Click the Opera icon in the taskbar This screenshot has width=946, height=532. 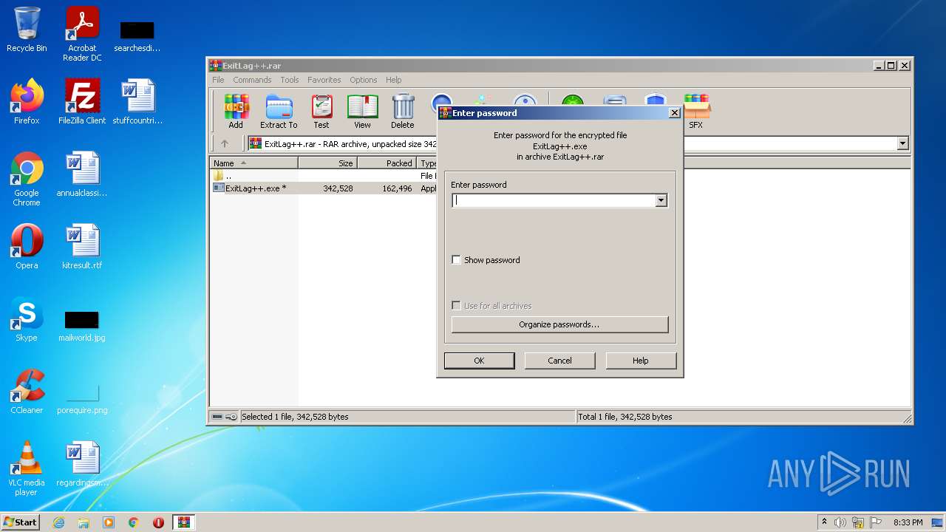[x=158, y=522]
